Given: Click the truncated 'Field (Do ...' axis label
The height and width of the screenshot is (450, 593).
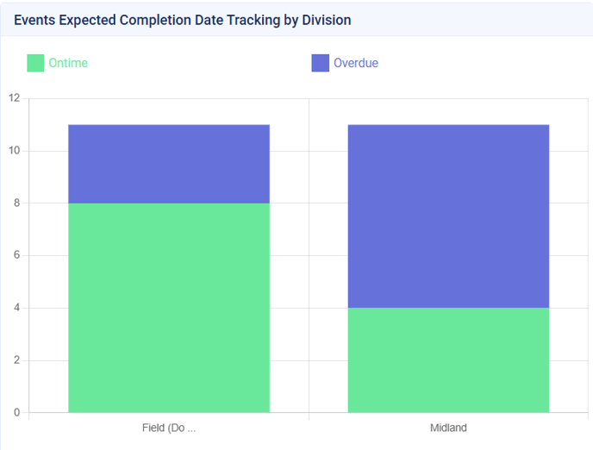Looking at the screenshot, I should (169, 428).
